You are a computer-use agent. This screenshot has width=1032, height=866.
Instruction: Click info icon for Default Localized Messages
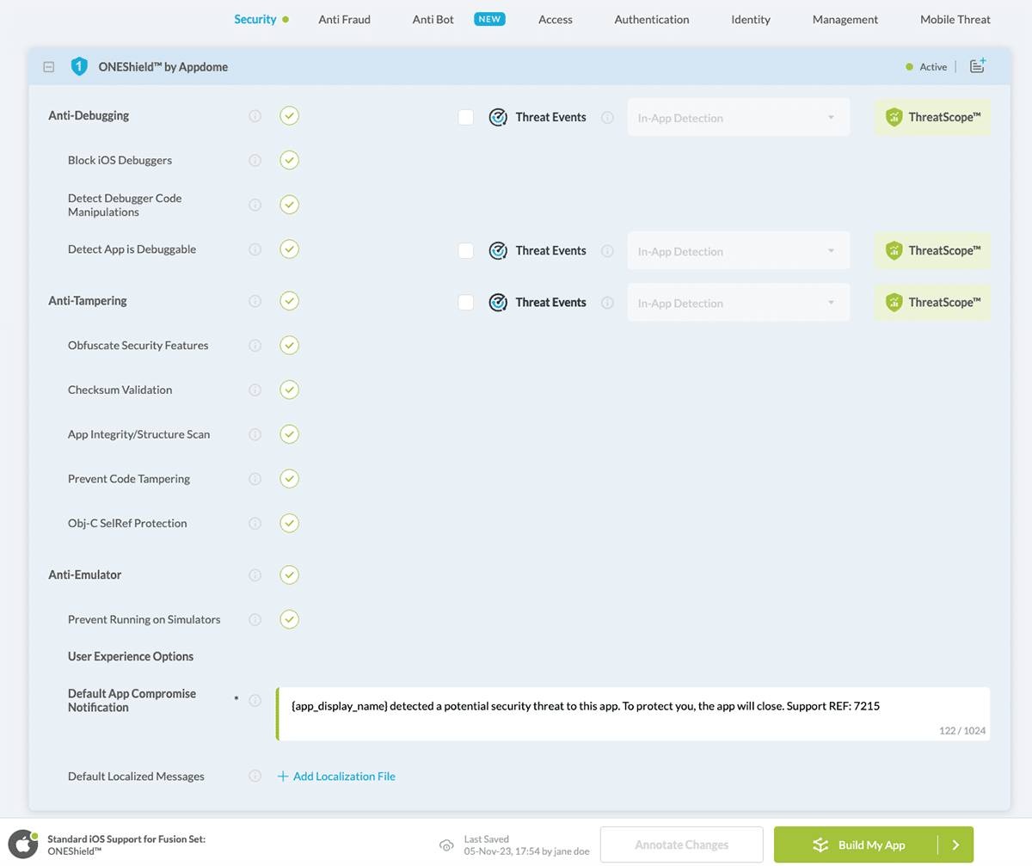tap(255, 776)
